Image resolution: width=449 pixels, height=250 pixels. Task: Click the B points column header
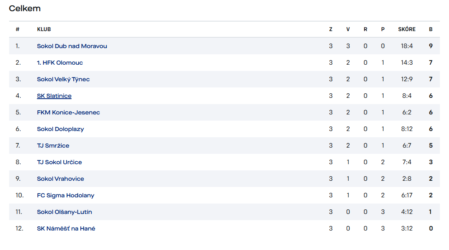pyautogui.click(x=431, y=29)
